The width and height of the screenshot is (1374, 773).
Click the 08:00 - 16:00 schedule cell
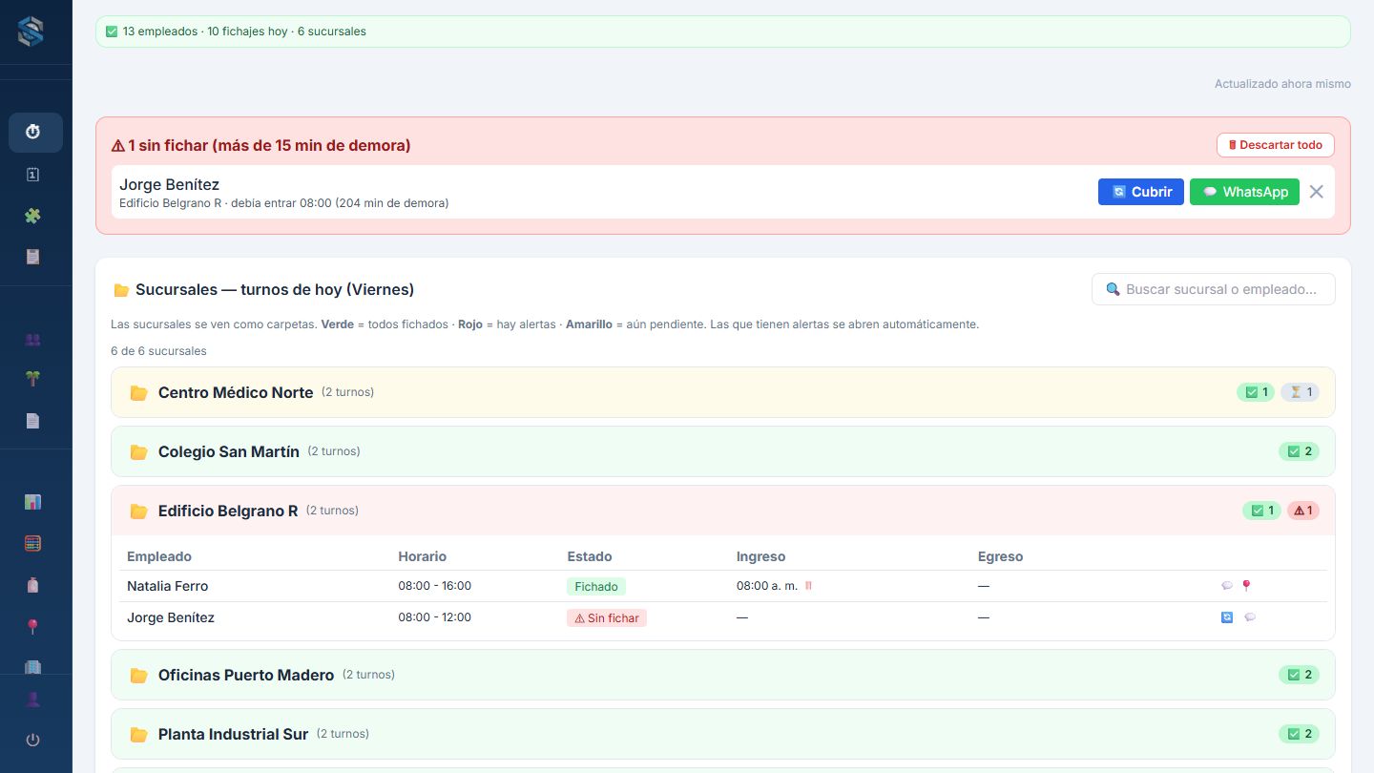[435, 586]
